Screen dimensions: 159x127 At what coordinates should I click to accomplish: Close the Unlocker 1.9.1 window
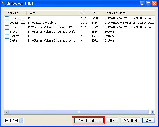pyautogui.click(x=155, y=4)
